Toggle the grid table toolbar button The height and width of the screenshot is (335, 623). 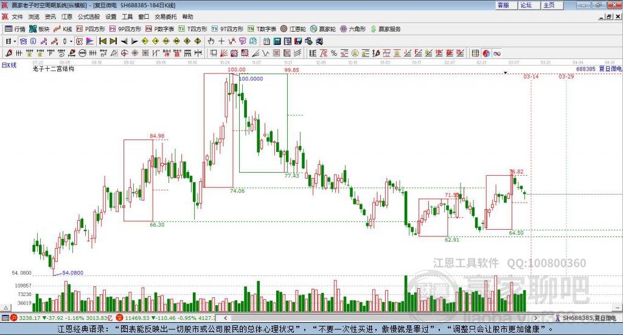pos(476,53)
